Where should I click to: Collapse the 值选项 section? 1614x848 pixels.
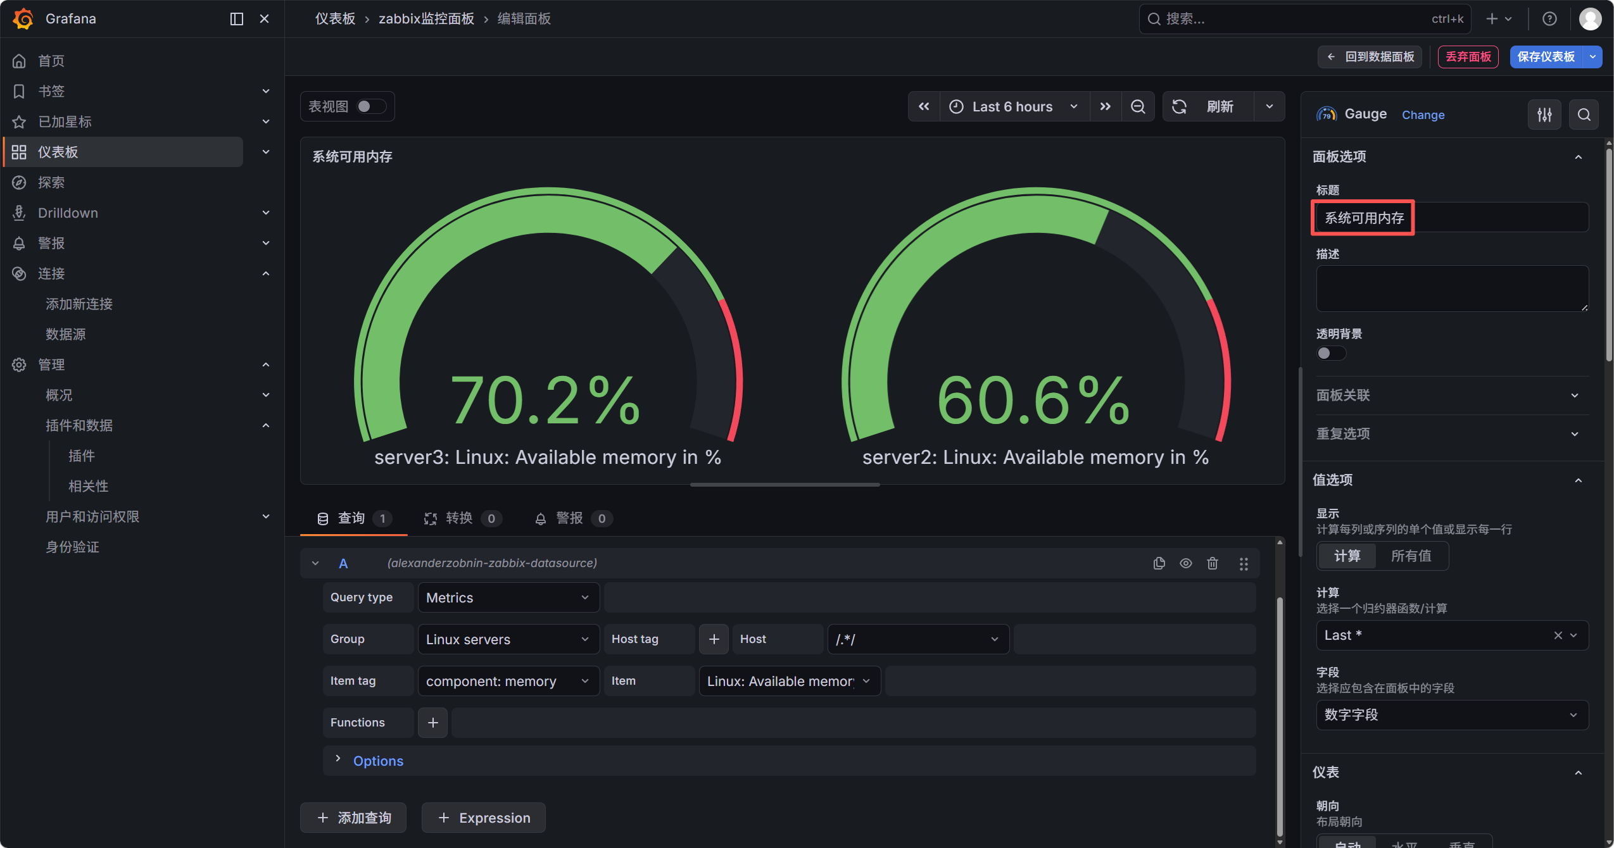(1579, 480)
